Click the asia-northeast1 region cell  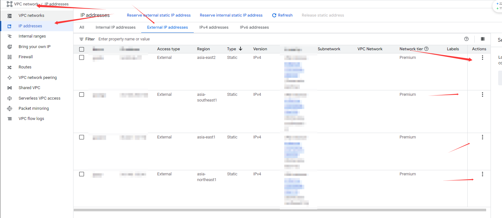206,177
